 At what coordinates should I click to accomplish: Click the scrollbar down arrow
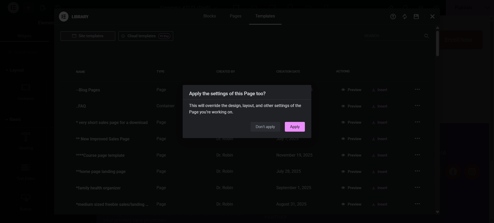[x=437, y=212]
